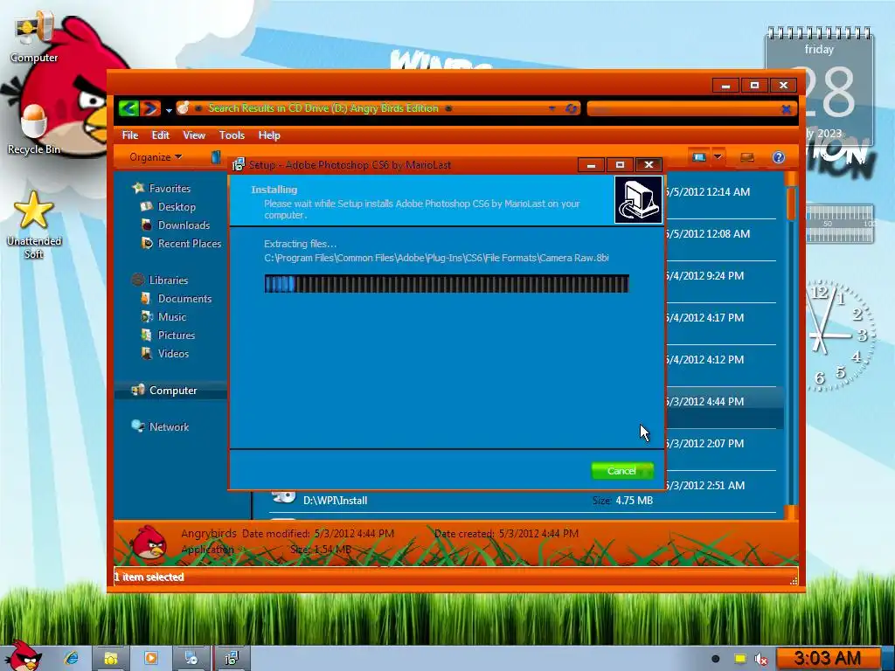895x671 pixels.
Task: Click the installation progress bar in Setup
Action: click(x=447, y=284)
